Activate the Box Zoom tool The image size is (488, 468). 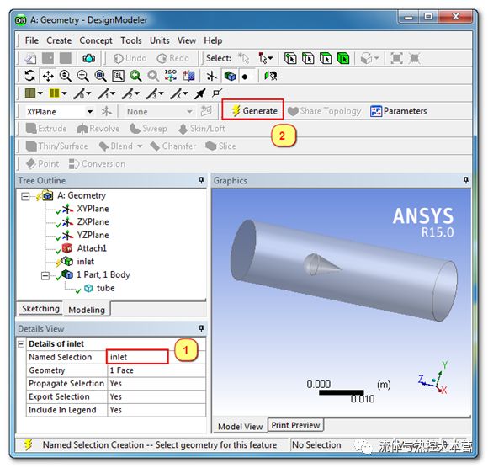pyautogui.click(x=82, y=76)
